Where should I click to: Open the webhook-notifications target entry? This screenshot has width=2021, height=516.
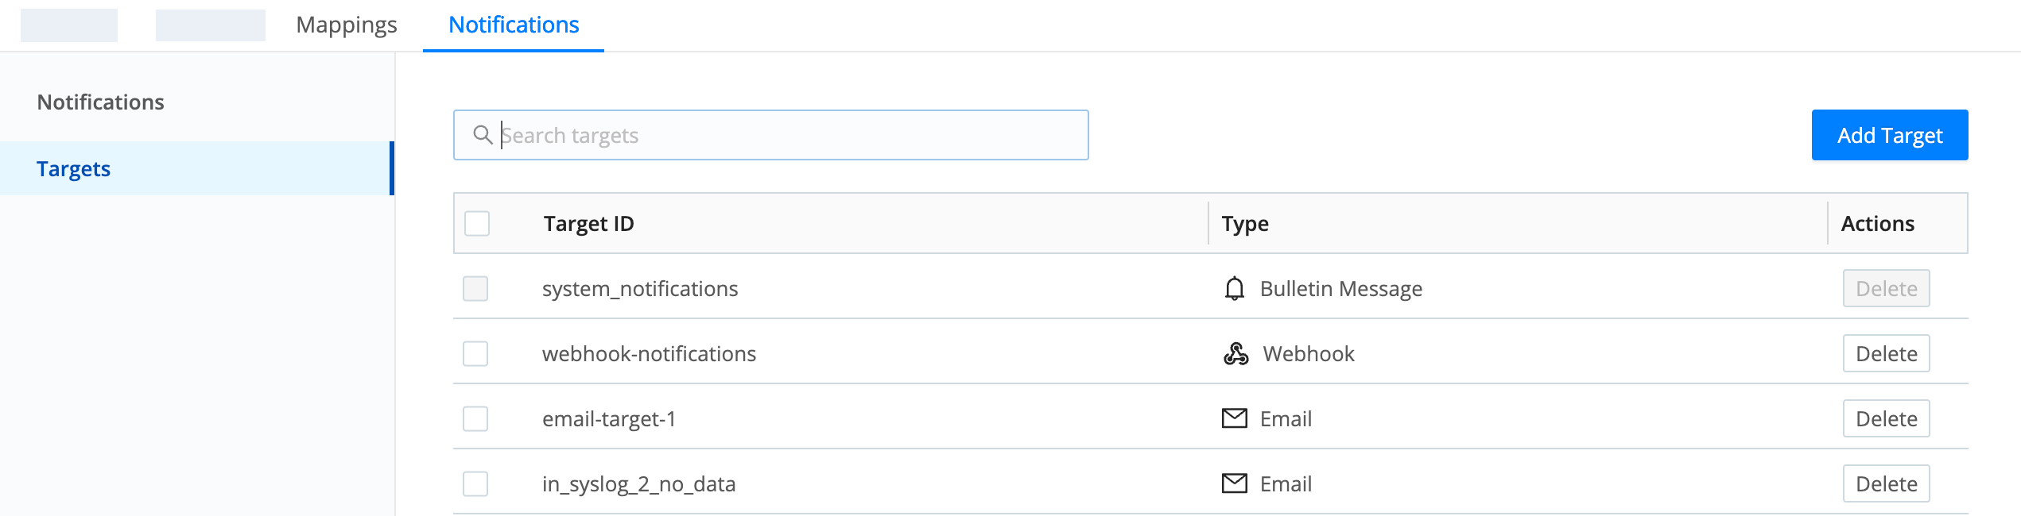649,353
